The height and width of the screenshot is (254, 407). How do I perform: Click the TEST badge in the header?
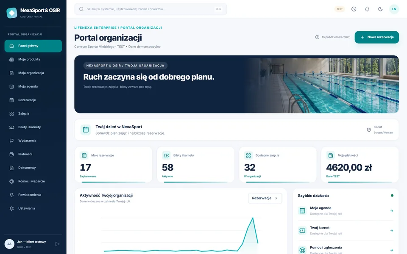tap(340, 9)
